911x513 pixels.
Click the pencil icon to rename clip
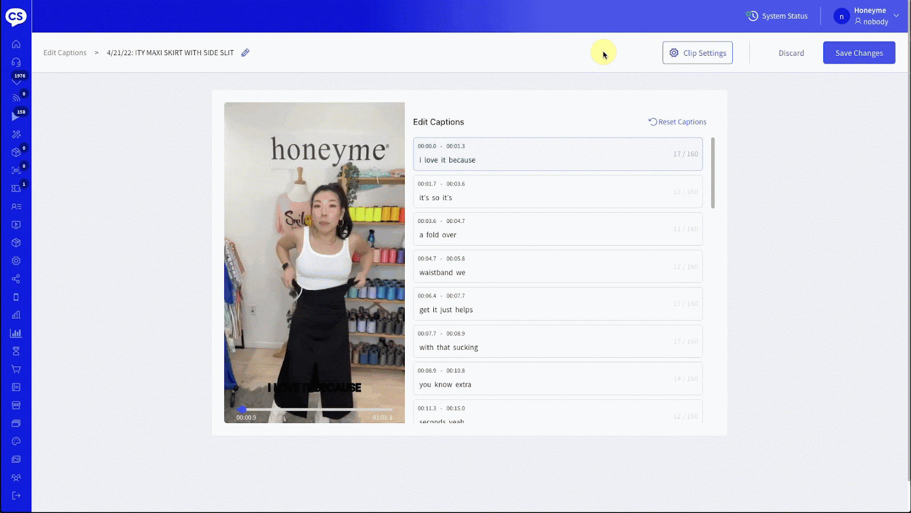pyautogui.click(x=245, y=53)
